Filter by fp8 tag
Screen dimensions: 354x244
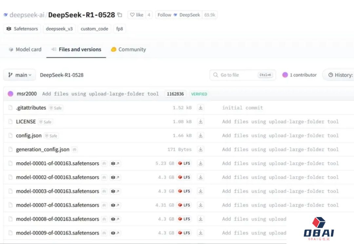click(x=119, y=29)
